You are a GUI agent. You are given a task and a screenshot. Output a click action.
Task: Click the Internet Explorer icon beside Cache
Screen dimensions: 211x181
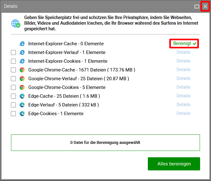[22, 44]
